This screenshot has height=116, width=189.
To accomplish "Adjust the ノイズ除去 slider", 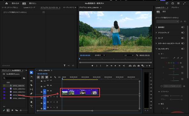I will coord(175,96).
